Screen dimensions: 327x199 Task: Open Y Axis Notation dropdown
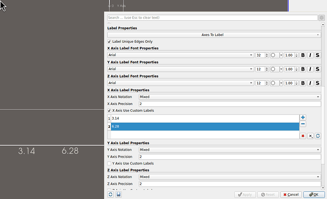[x=230, y=150]
